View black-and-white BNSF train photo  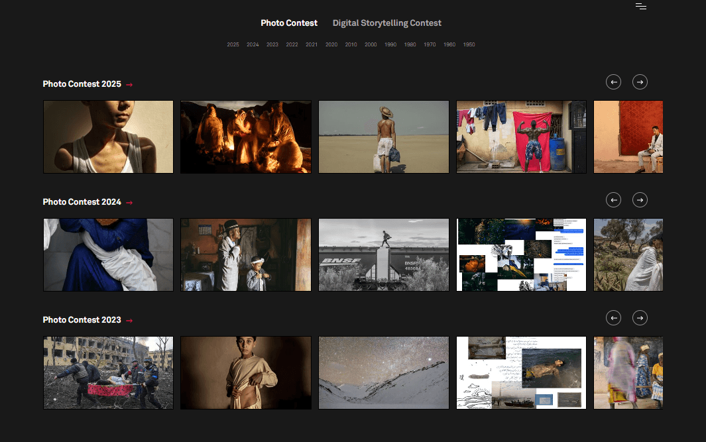384,255
